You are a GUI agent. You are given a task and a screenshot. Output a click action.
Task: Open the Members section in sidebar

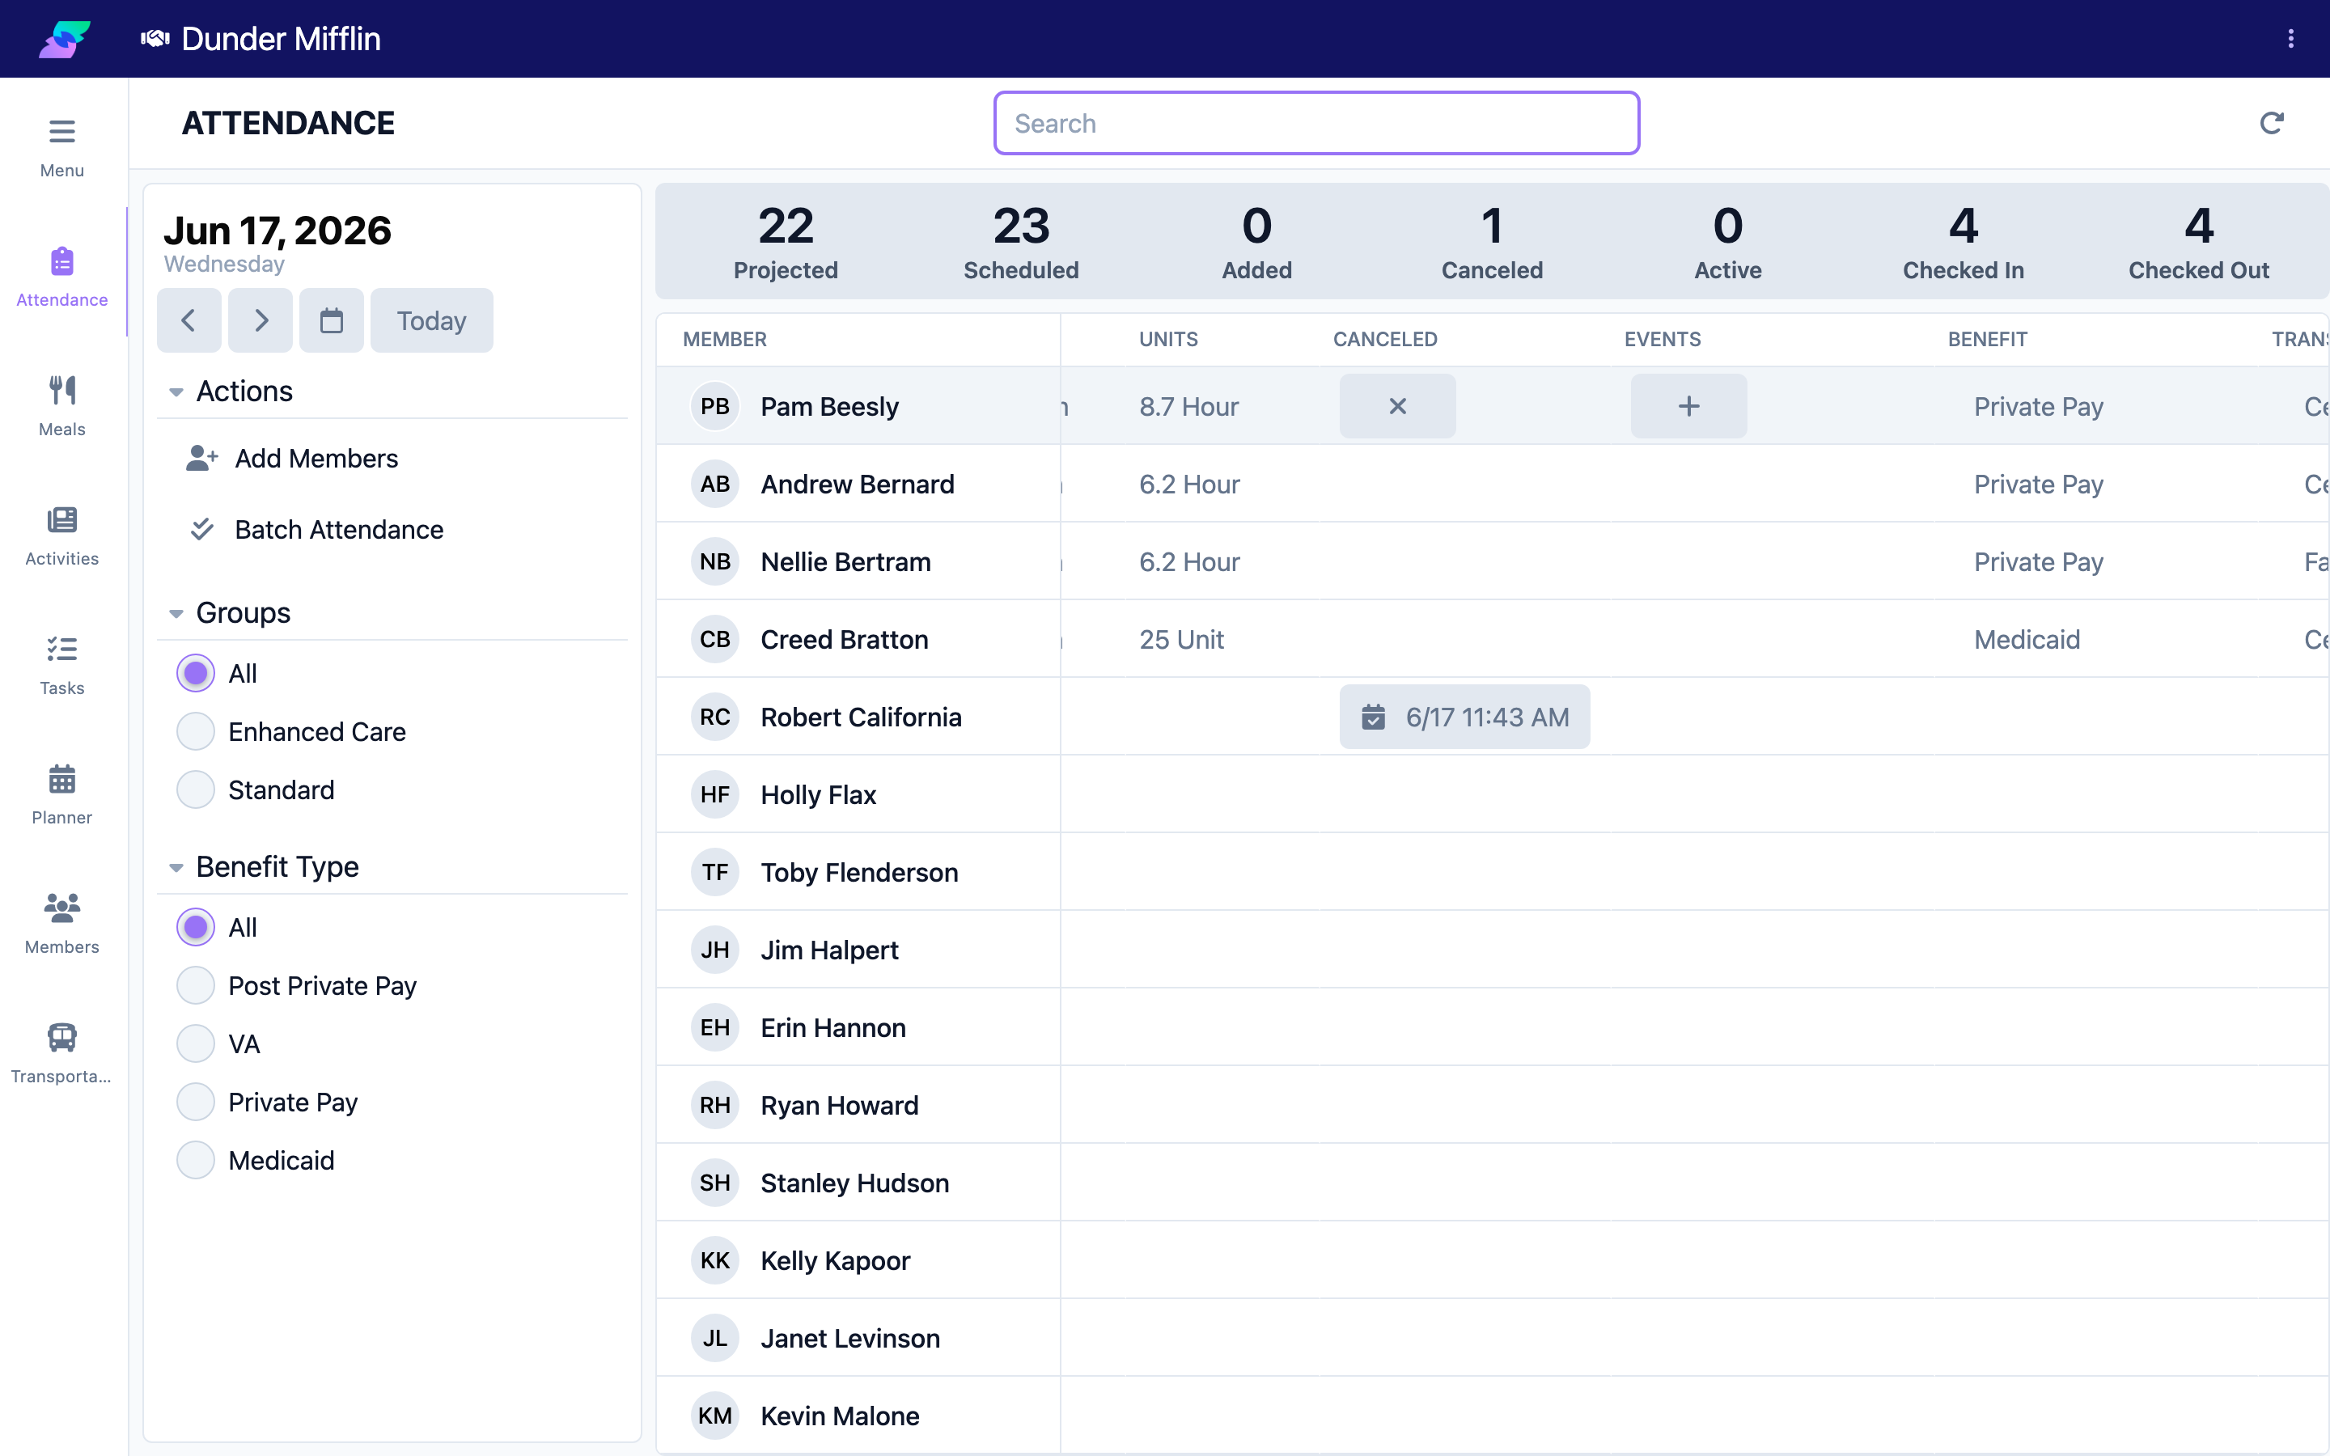point(61,925)
